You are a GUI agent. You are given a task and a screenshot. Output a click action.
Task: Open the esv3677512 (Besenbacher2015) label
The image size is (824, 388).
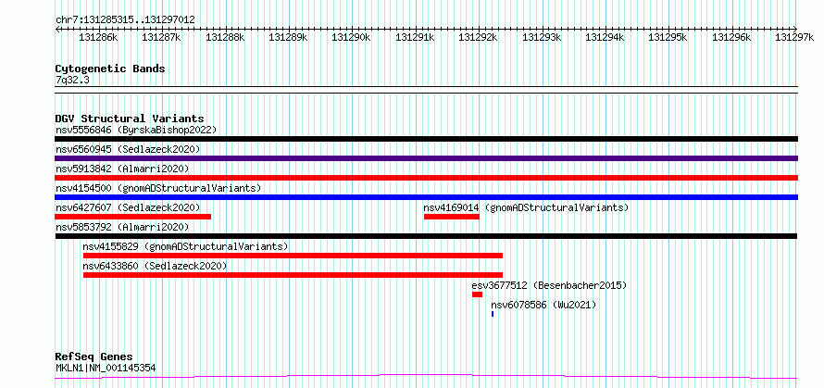point(549,285)
